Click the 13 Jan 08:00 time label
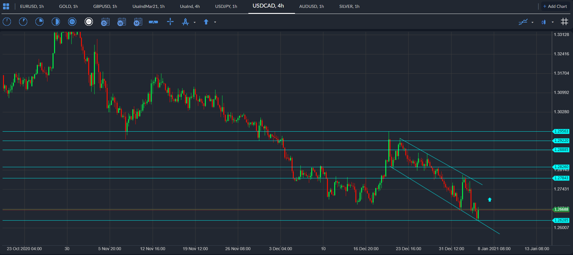This screenshot has width=573, height=255. 537,249
